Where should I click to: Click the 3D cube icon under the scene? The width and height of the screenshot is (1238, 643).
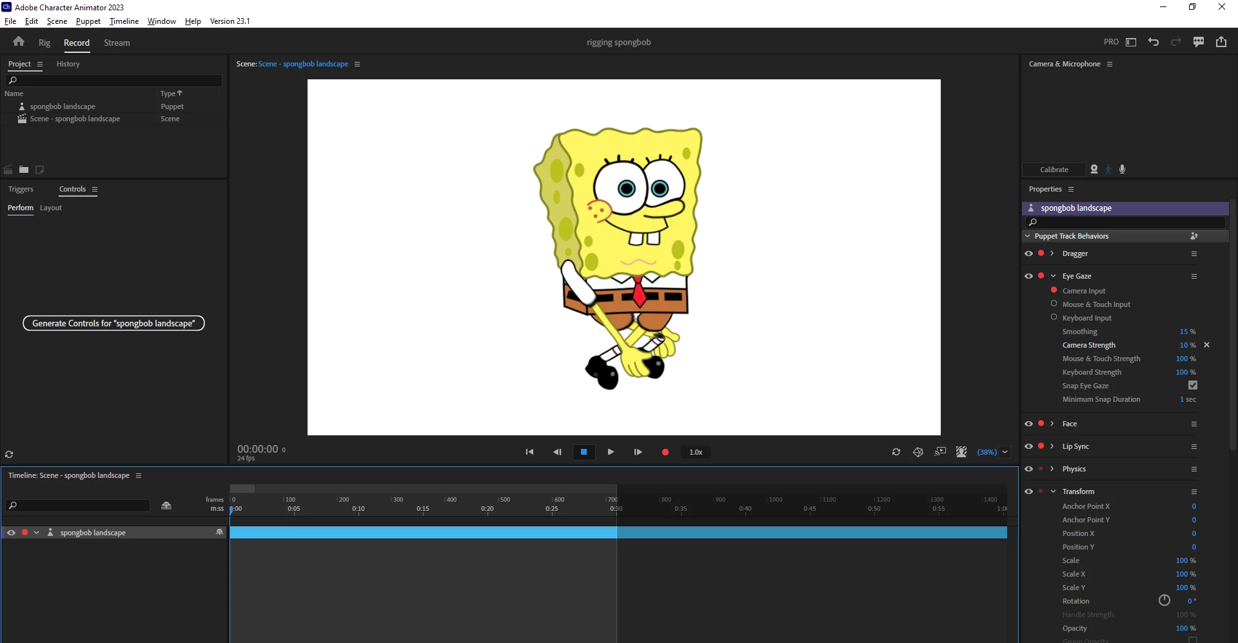(x=918, y=452)
